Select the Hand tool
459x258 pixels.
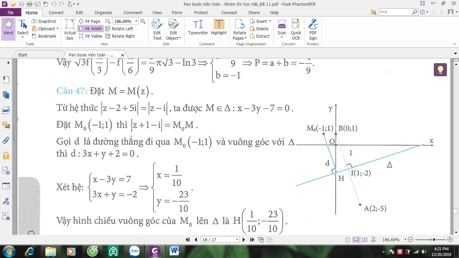pyautogui.click(x=8, y=29)
